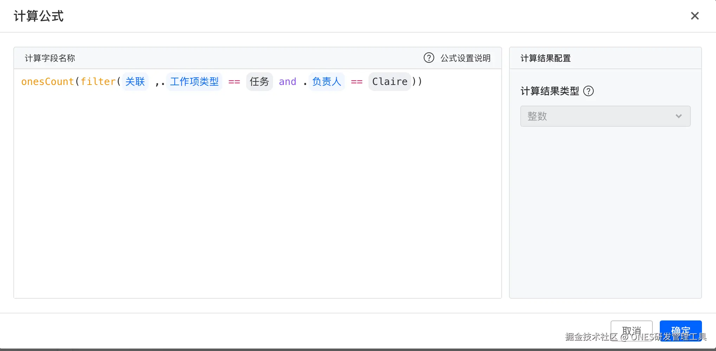Click the 'and' operator in formula
This screenshot has width=716, height=351.
click(287, 82)
